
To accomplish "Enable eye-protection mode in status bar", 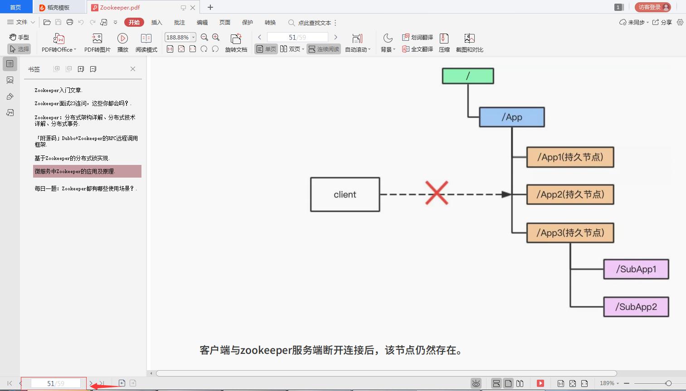I will [476, 383].
